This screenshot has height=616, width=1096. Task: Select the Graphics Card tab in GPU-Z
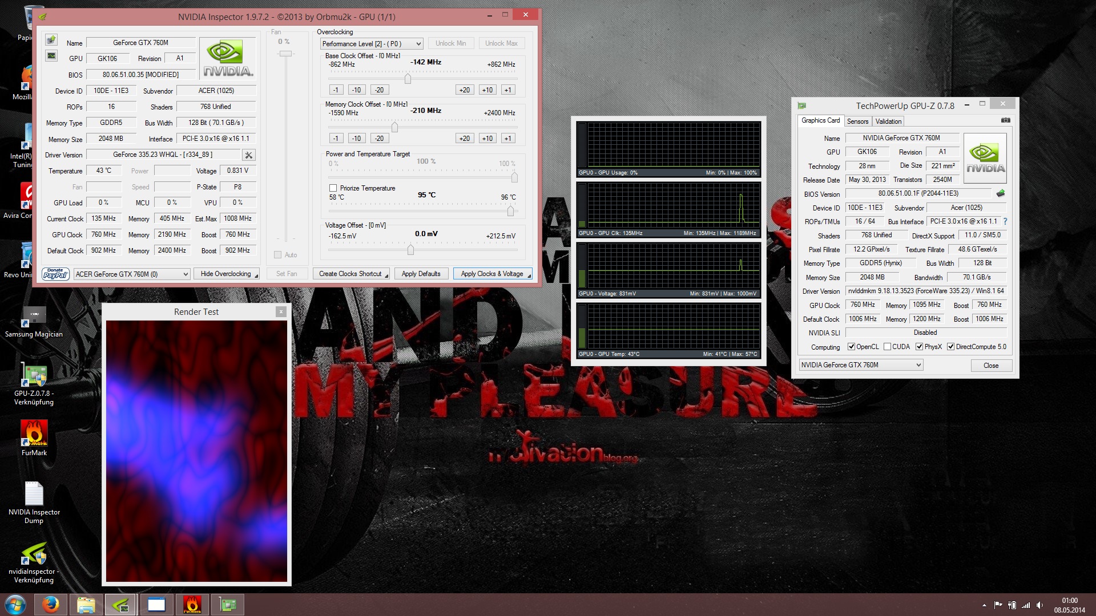point(820,120)
